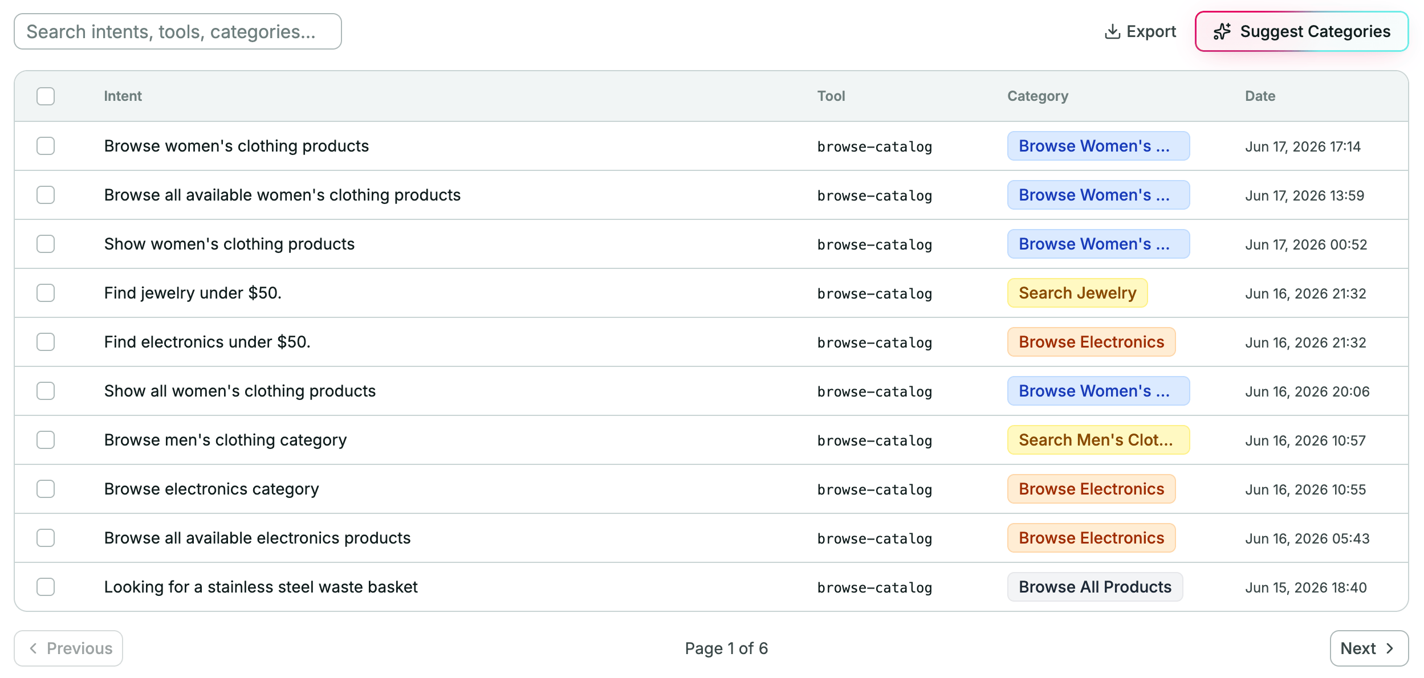Image resolution: width=1424 pixels, height=678 pixels.
Task: Select the checkbox for 'Find electronics under $50.'
Action: [46, 342]
